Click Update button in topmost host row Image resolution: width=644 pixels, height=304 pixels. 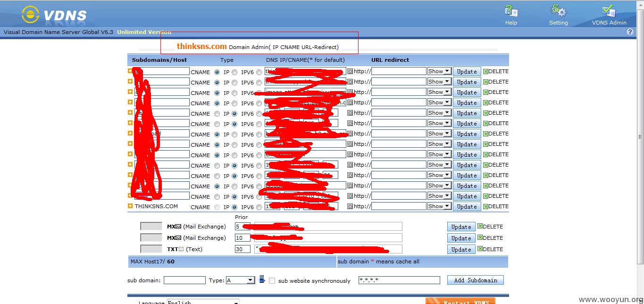tap(467, 72)
